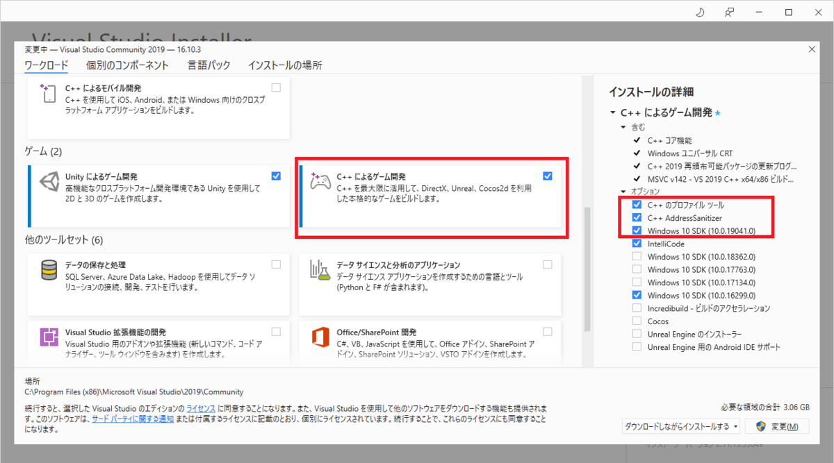Open the ダウンロードしながらインストールする dropdown
Image resolution: width=834 pixels, height=463 pixels.
click(681, 426)
